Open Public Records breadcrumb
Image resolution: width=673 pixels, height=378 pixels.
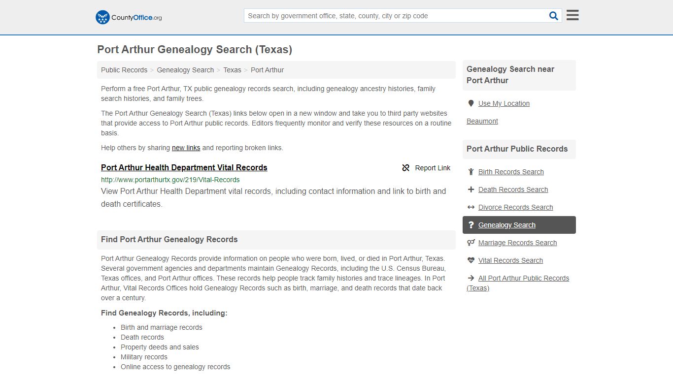[x=124, y=70]
